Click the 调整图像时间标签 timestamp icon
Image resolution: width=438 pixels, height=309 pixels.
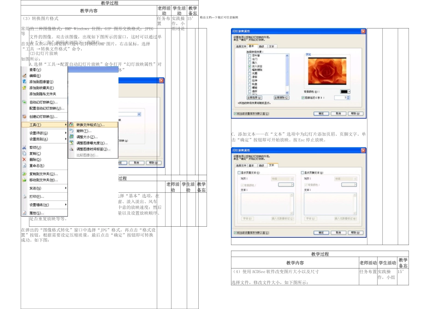71,149
